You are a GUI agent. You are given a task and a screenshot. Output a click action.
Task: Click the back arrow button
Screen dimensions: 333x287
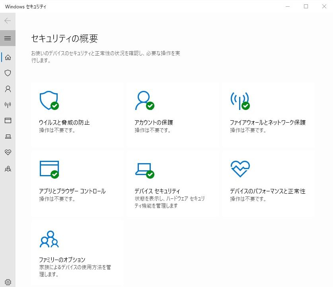[8, 21]
